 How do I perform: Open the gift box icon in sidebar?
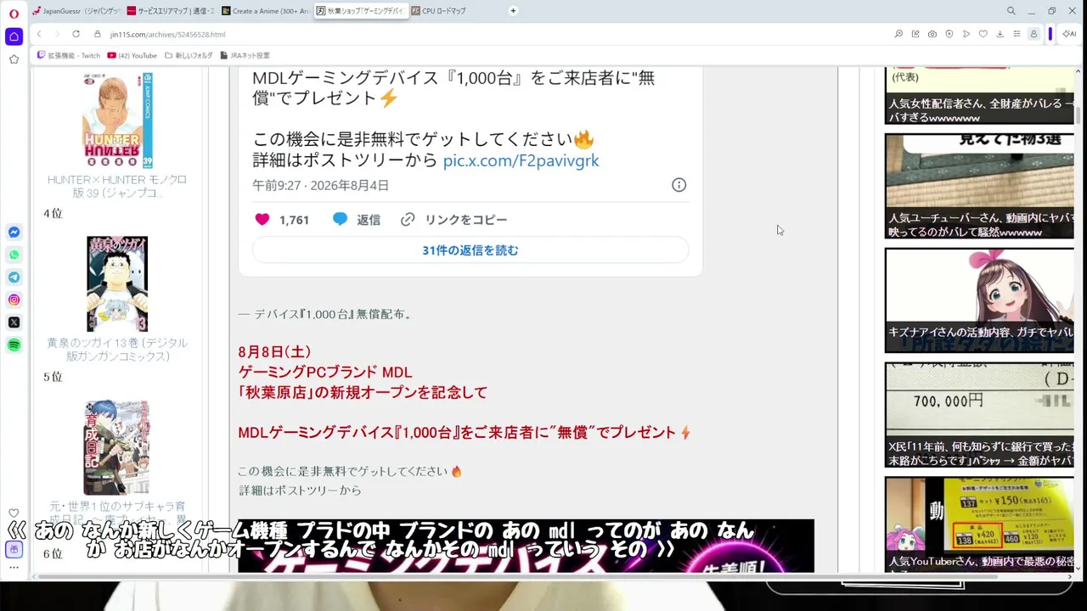click(x=14, y=550)
